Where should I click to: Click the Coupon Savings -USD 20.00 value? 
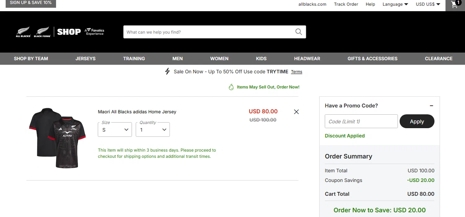click(421, 180)
